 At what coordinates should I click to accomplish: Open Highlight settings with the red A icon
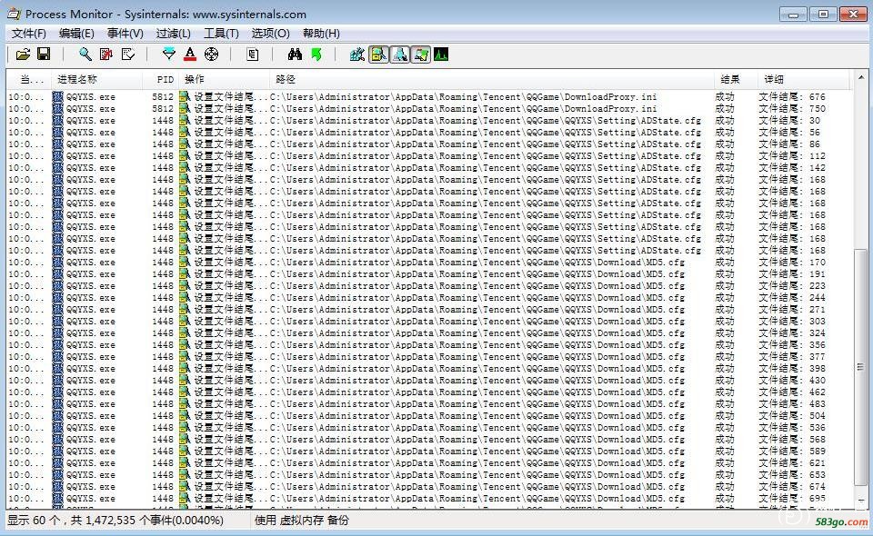click(x=190, y=54)
